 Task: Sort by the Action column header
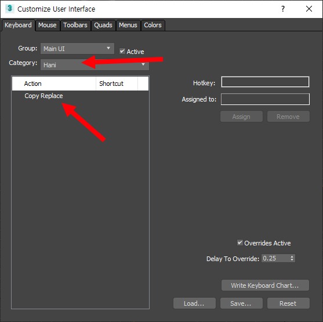(x=54, y=84)
